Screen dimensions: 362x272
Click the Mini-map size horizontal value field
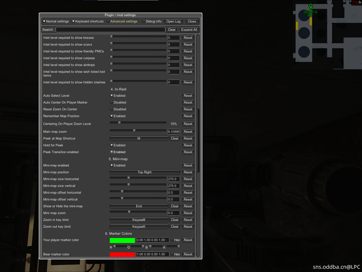pyautogui.click(x=173, y=179)
